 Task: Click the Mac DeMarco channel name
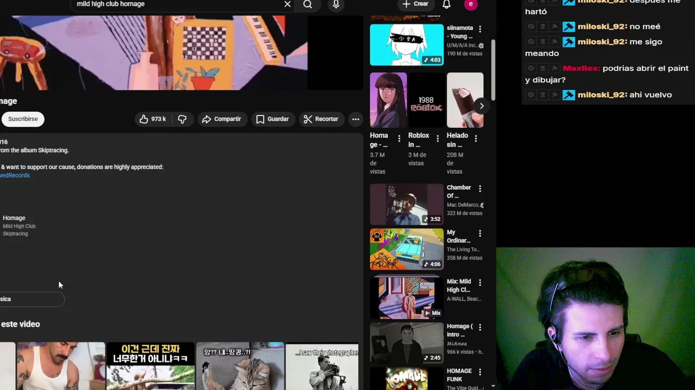463,205
